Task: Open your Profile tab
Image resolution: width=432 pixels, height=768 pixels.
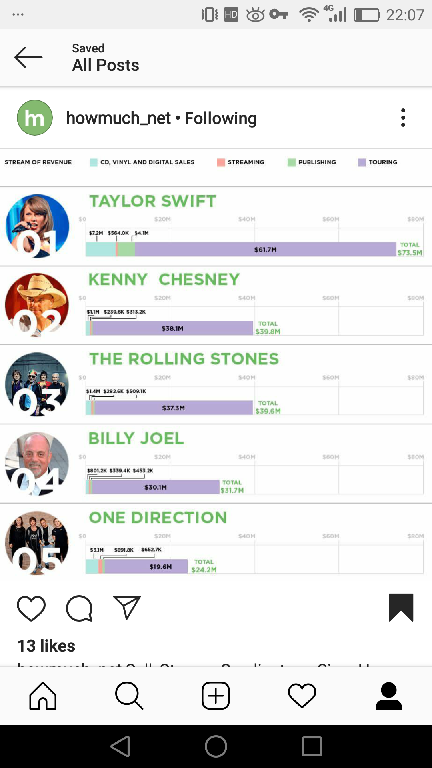Action: coord(388,696)
